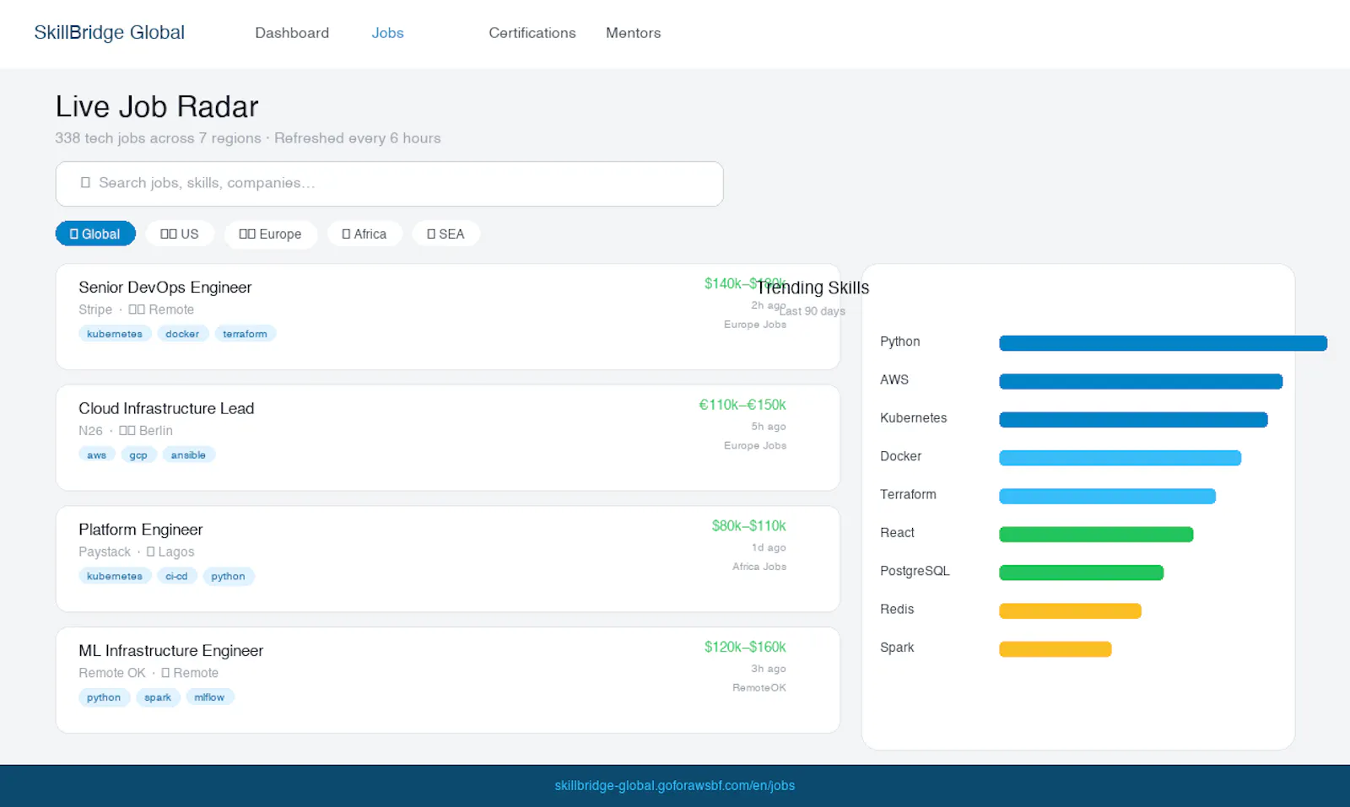Click the N26 company name
Image resolution: width=1350 pixels, height=807 pixels.
tap(90, 431)
